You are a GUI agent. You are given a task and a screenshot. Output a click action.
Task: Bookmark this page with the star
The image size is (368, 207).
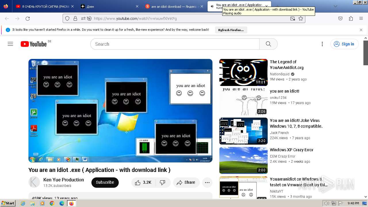[x=301, y=18]
